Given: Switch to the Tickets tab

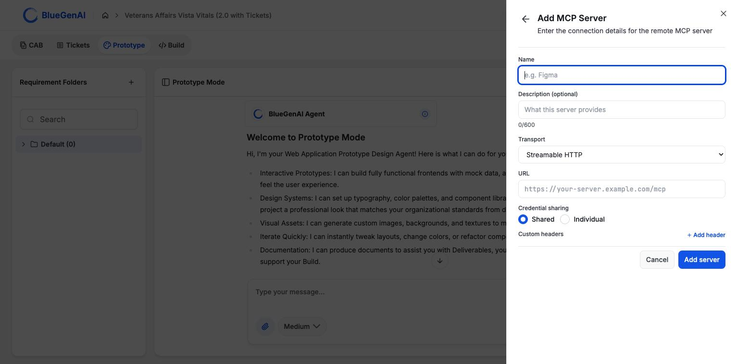Looking at the screenshot, I should [73, 45].
